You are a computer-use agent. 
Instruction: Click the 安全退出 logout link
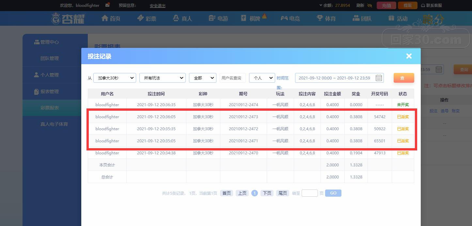coord(158,6)
